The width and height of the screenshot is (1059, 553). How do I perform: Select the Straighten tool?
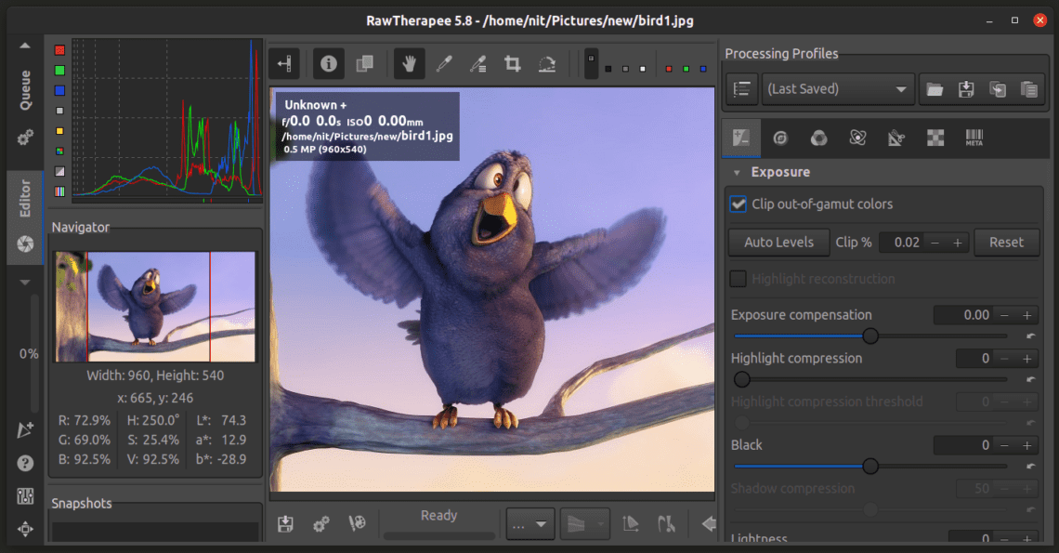coord(547,63)
